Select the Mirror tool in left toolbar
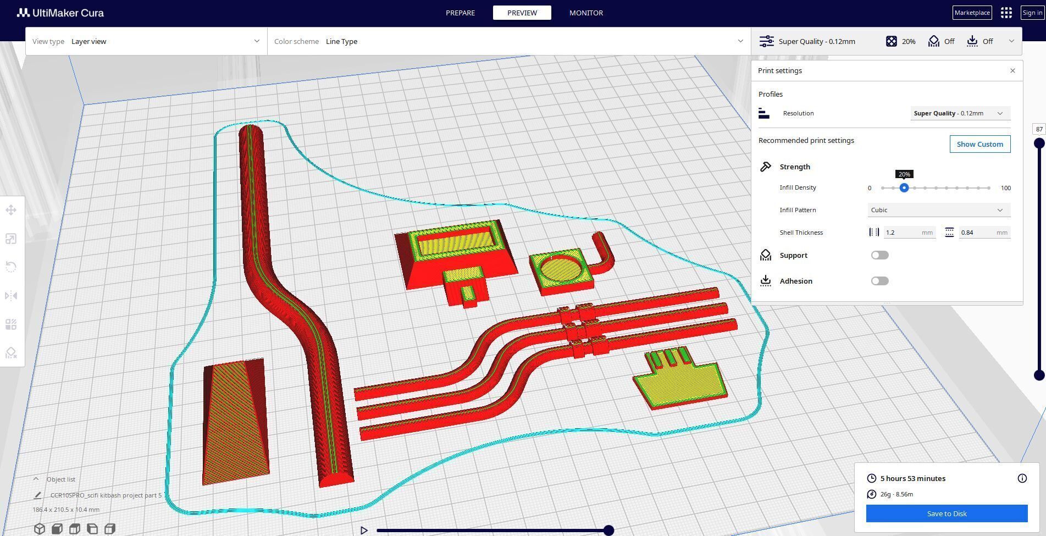 pos(11,296)
